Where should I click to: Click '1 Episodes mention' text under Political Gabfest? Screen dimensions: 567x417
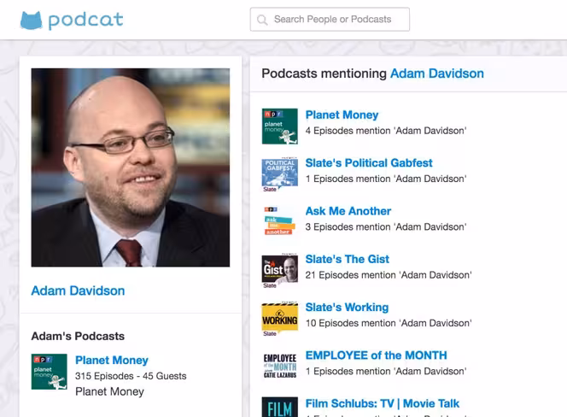pos(386,179)
